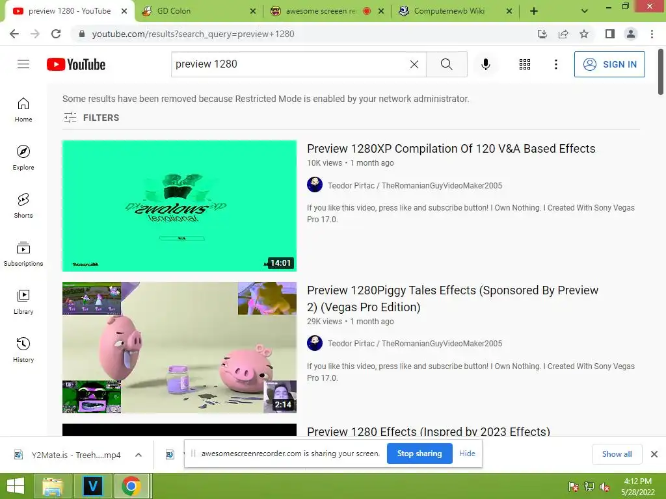Open Subscriptions in the sidebar

tap(23, 254)
